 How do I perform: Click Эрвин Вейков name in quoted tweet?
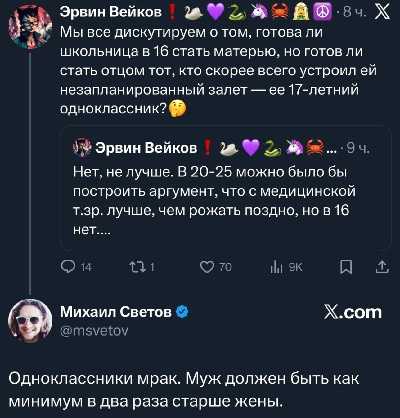[x=146, y=148]
